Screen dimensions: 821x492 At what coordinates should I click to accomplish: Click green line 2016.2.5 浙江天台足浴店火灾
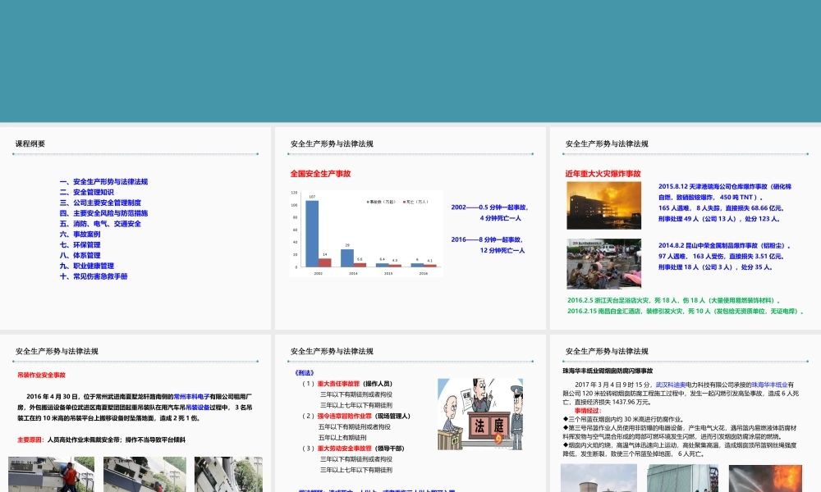click(x=674, y=301)
